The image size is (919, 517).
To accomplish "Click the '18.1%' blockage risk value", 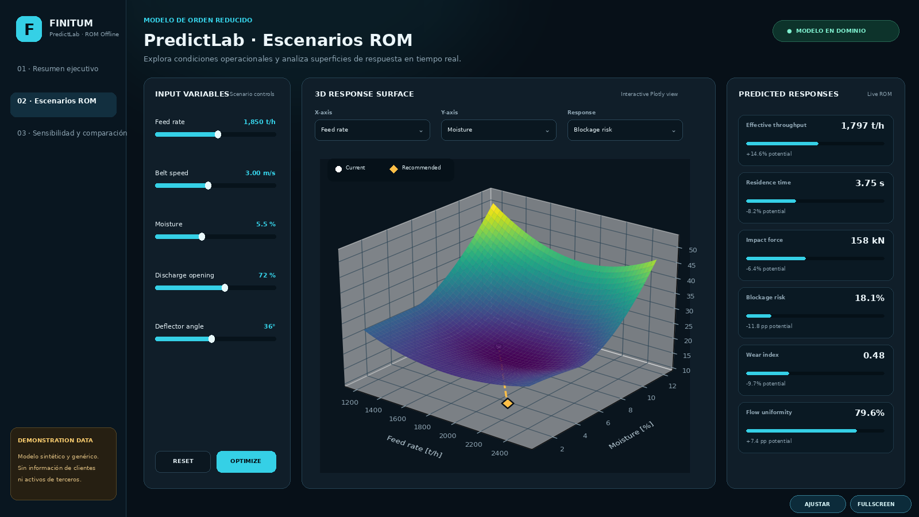I will click(870, 298).
